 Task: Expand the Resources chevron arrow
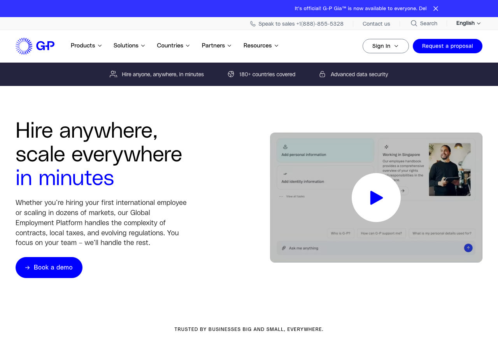click(276, 46)
